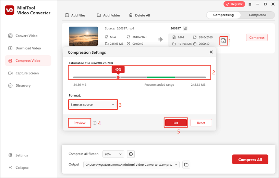Open the Format dropdown Same as source
Viewport: 279px width, 178px height.
(x=93, y=105)
